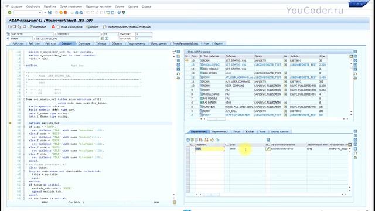Click the close tool icon of variables panel
The height and width of the screenshot is (211, 375).
point(356,131)
